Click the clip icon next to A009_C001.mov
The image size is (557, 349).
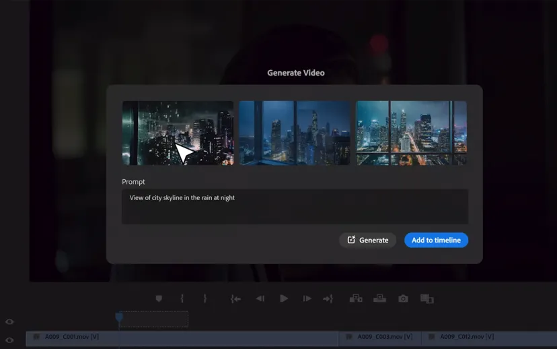pos(36,337)
